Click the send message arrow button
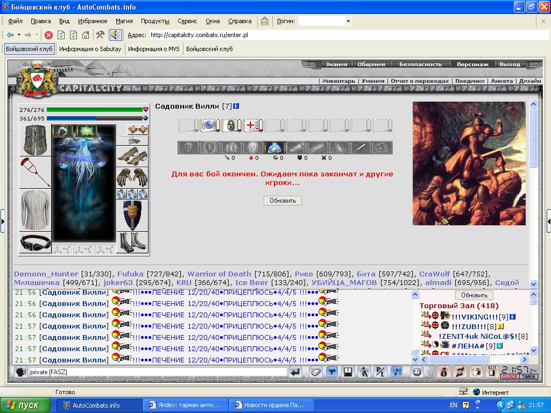The image size is (551, 413). click(295, 372)
